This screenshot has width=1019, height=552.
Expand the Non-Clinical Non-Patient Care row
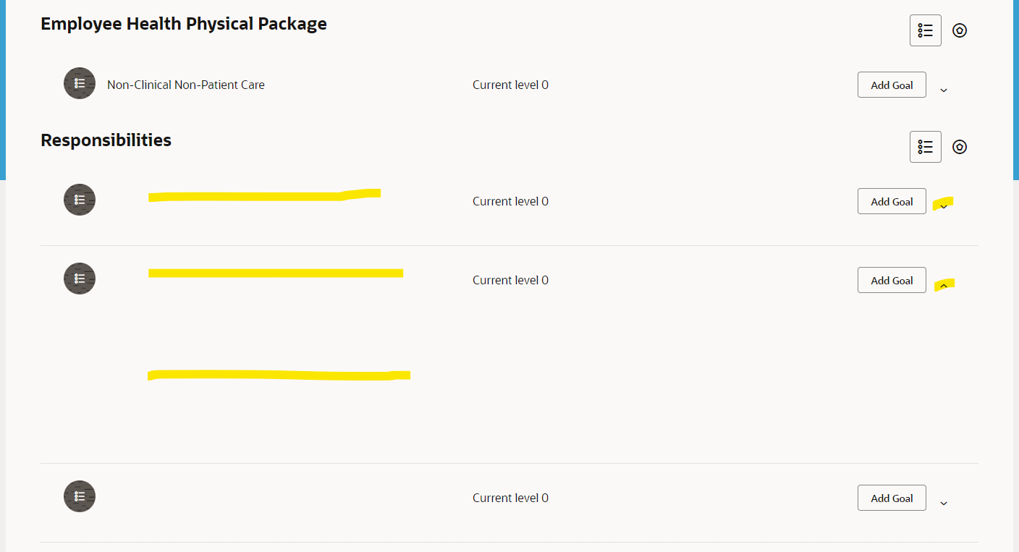(x=943, y=90)
